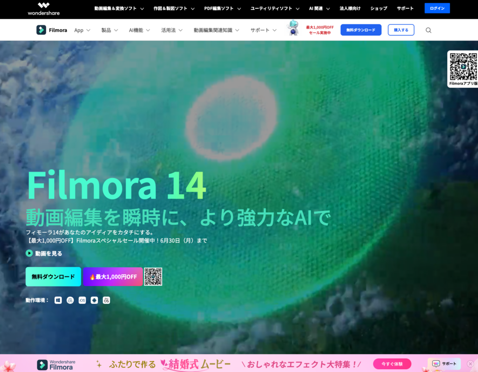
Task: Click the iOS platform icon
Action: pyautogui.click(x=82, y=300)
